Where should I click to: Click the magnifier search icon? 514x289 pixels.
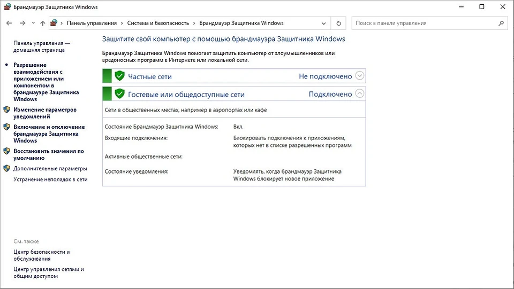click(x=501, y=23)
